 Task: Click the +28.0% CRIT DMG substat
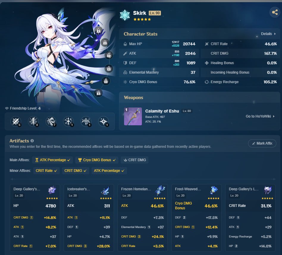(104, 246)
